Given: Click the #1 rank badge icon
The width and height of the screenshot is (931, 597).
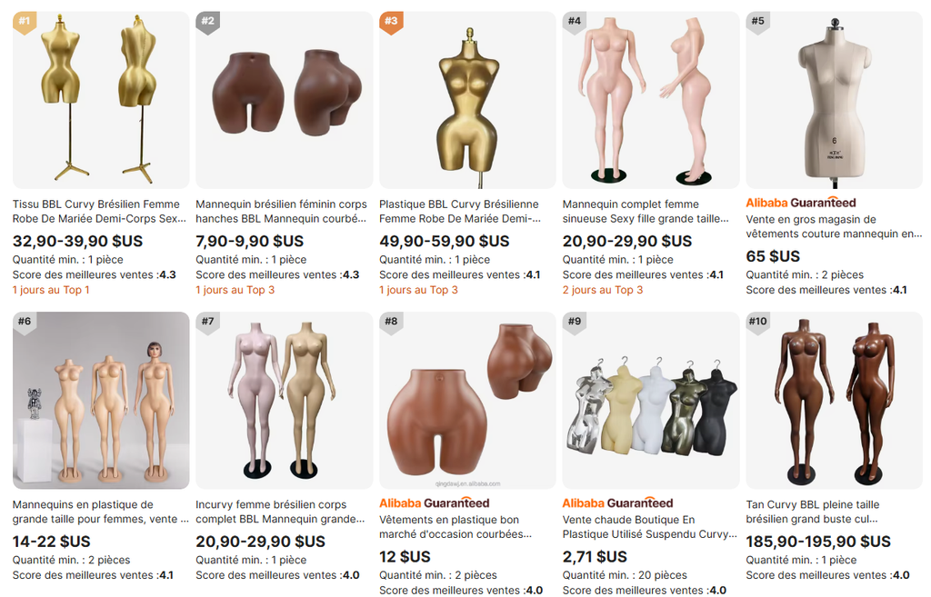Looking at the screenshot, I should pyautogui.click(x=25, y=23).
